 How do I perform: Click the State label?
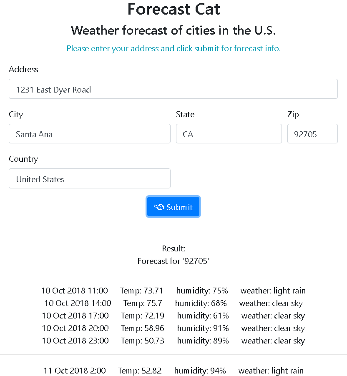(185, 114)
